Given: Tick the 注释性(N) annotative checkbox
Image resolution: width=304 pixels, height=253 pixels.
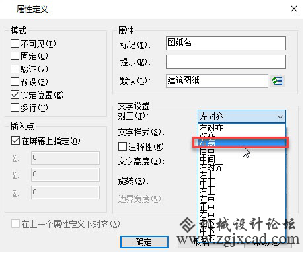Looking at the screenshot, I should [x=122, y=146].
